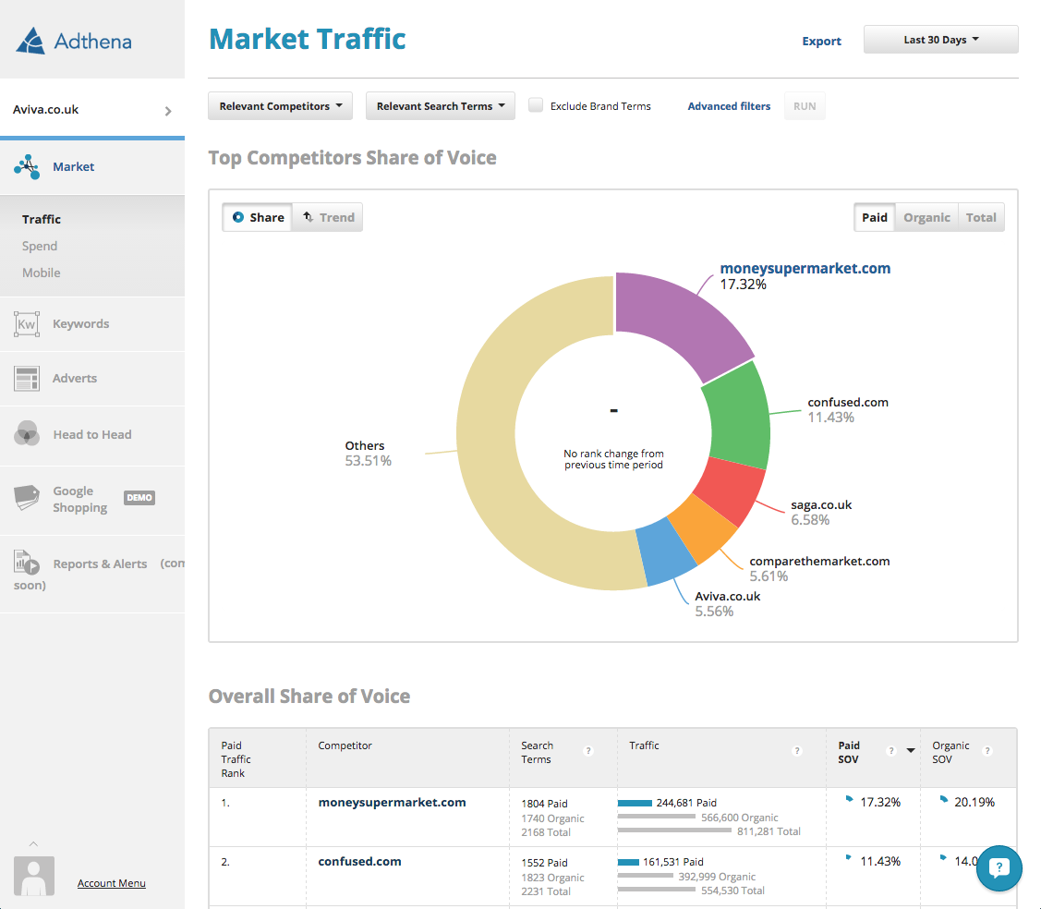Click the Head to Head sidebar label
Image resolution: width=1041 pixels, height=909 pixels.
pos(92,434)
